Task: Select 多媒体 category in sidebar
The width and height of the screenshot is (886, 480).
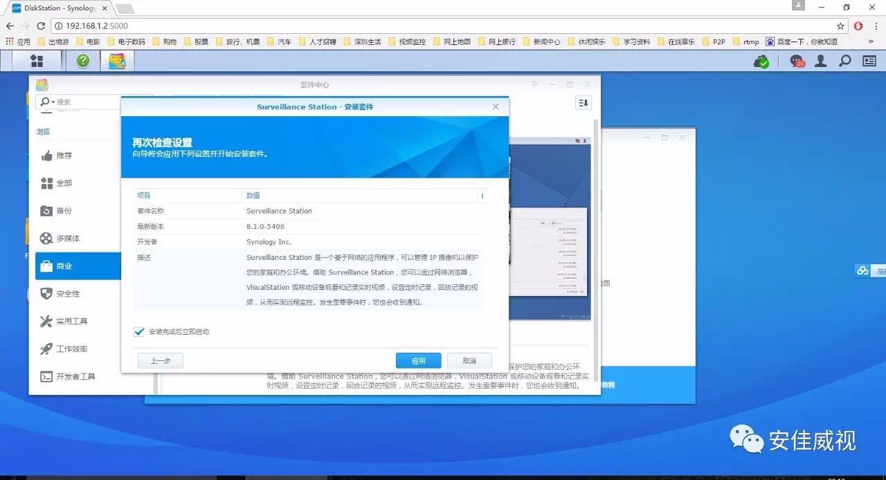Action: click(x=68, y=239)
